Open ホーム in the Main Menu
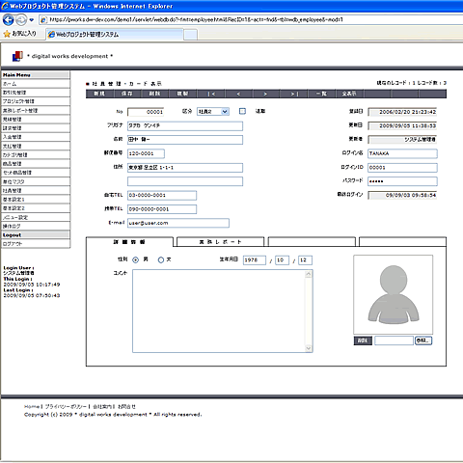The width and height of the screenshot is (463, 463). point(36,84)
